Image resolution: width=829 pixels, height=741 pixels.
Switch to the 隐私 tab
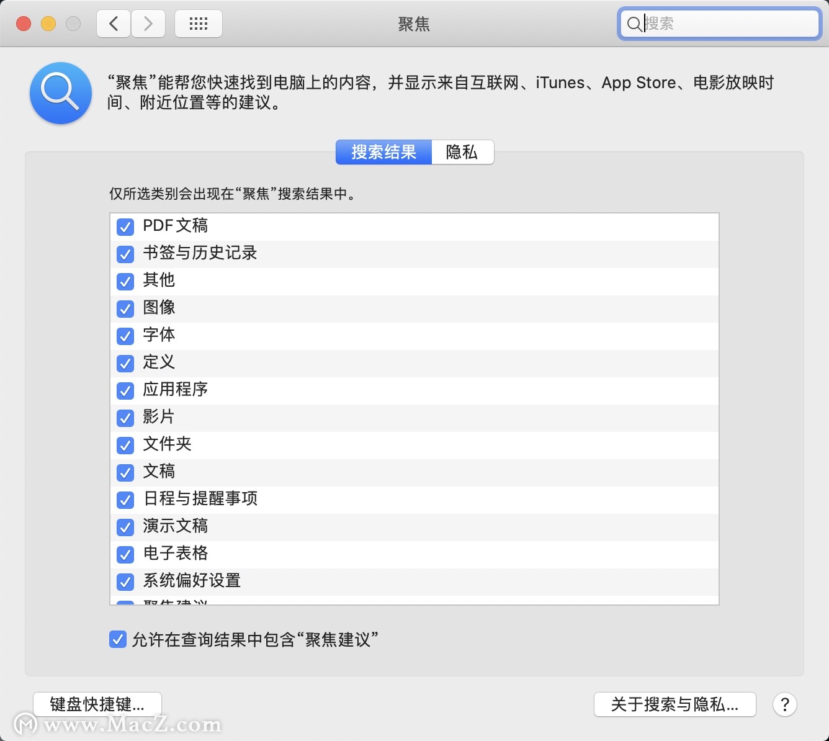[462, 152]
